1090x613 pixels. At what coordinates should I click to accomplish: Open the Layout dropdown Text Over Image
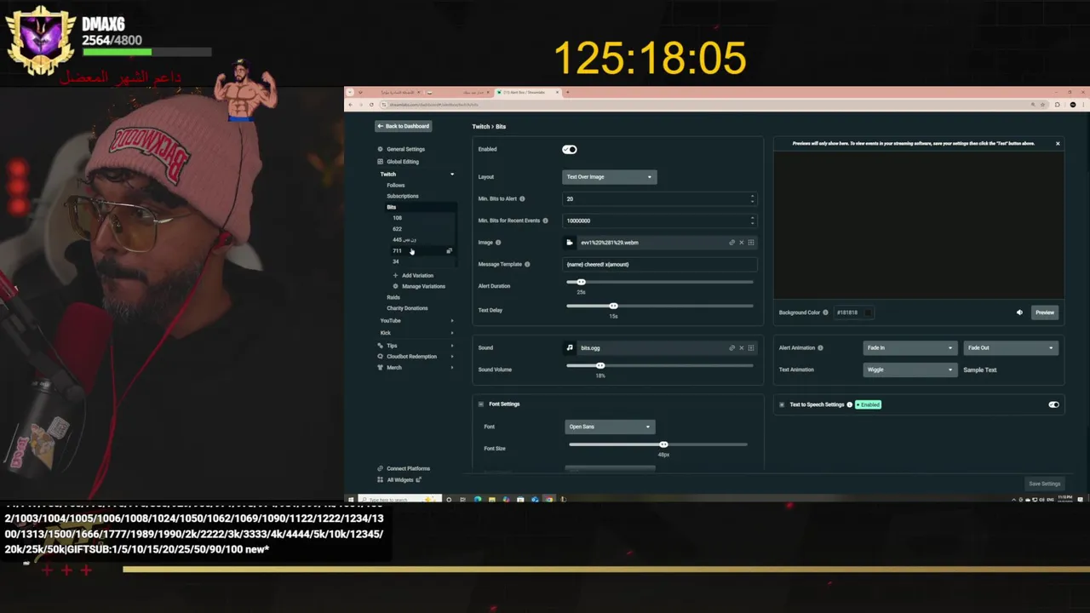tap(610, 177)
